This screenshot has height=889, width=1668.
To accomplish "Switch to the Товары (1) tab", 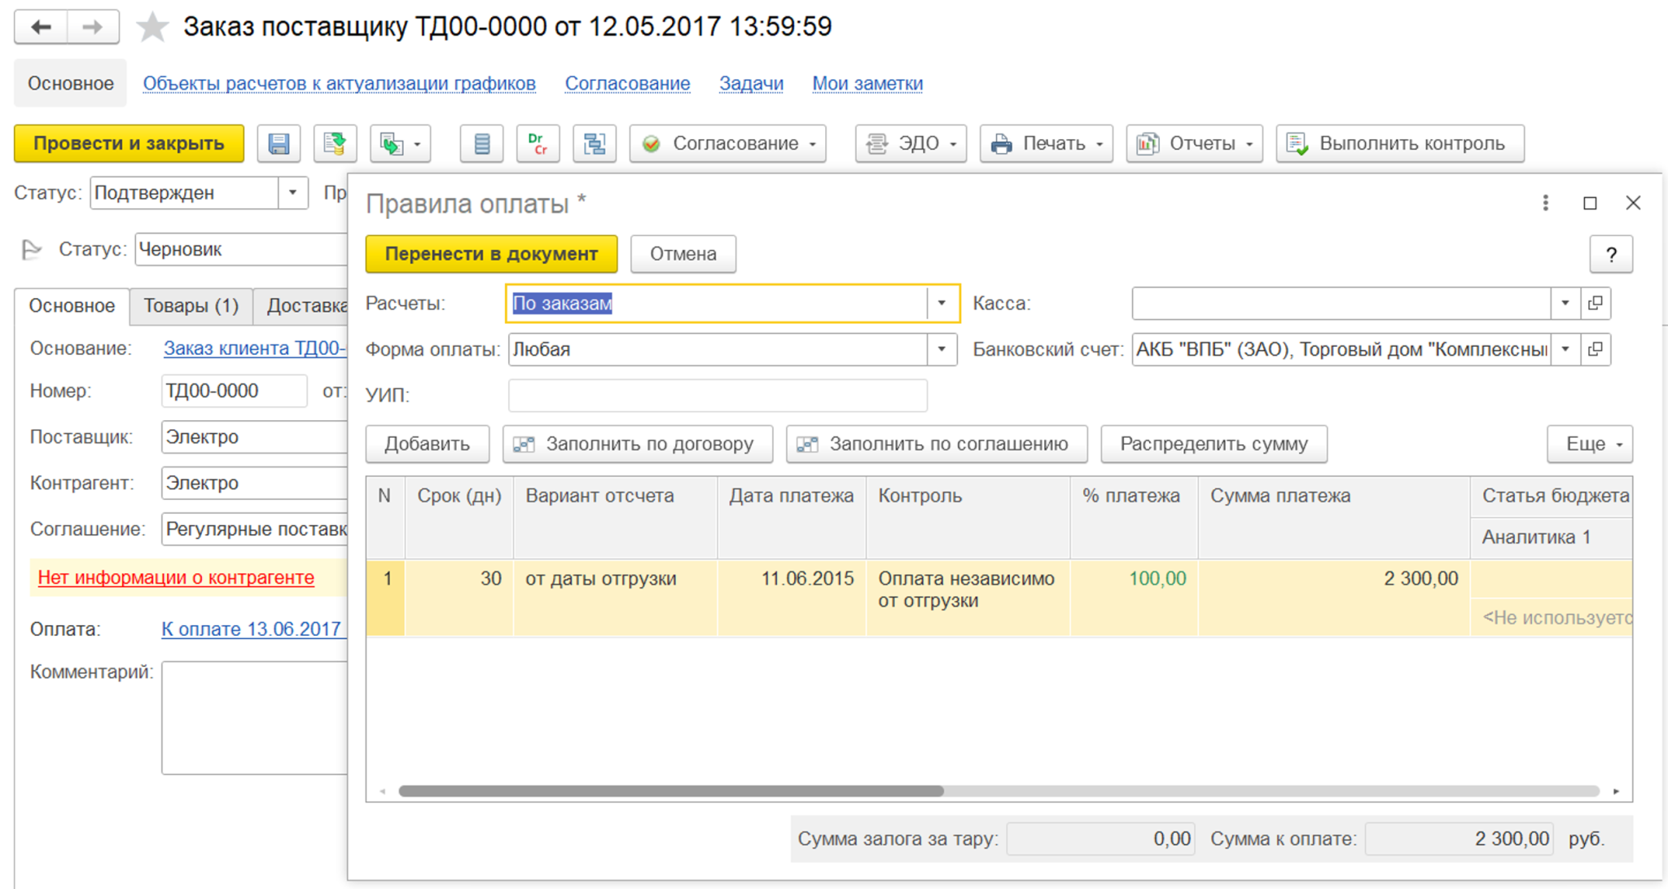I will coord(191,306).
